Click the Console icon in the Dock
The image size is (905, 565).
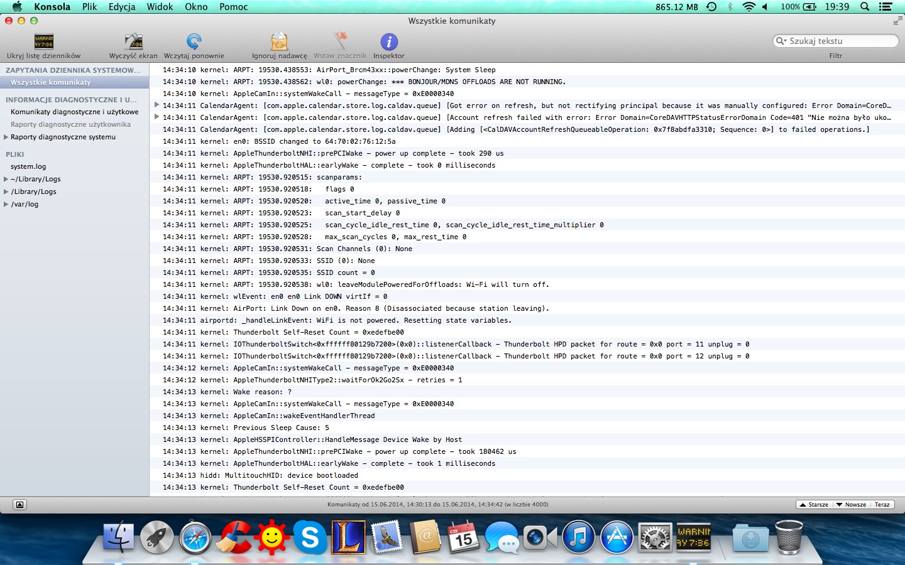(x=693, y=537)
